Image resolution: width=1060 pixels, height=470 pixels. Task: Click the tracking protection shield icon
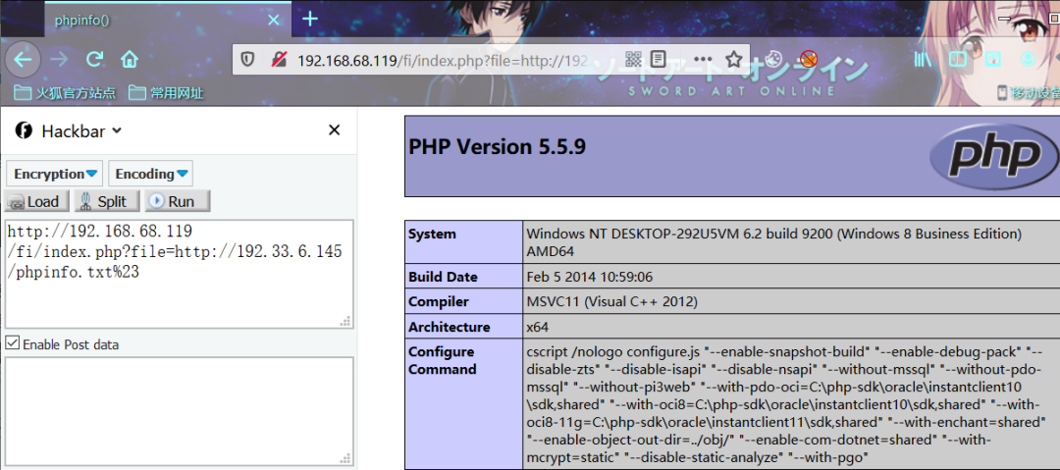pyautogui.click(x=248, y=60)
